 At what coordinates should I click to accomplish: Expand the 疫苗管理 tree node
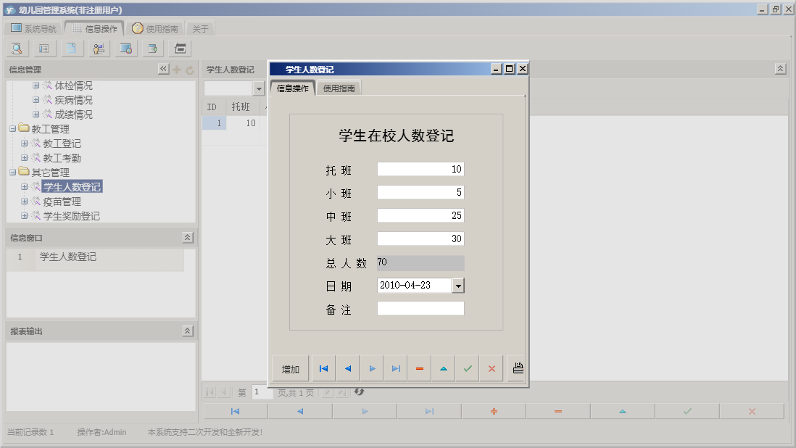pyautogui.click(x=24, y=202)
